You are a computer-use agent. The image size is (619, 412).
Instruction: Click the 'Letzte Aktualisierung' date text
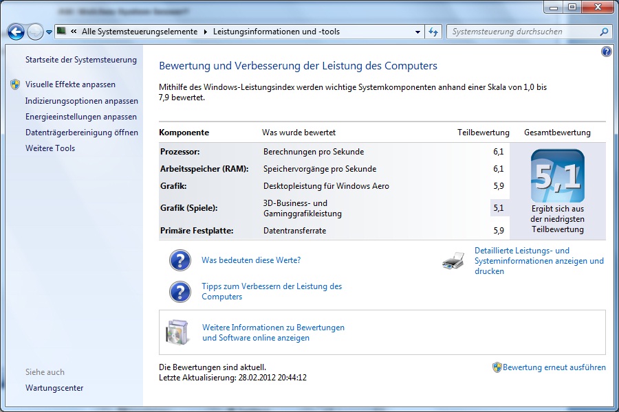[232, 378]
